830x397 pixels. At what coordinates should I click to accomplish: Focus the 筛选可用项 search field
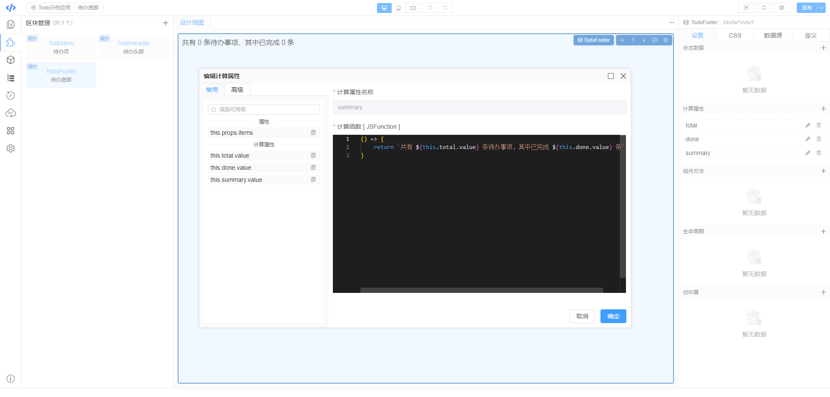264,110
